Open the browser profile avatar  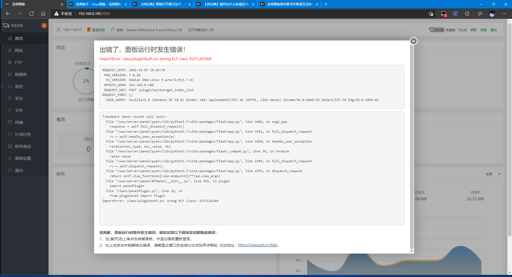(492, 14)
